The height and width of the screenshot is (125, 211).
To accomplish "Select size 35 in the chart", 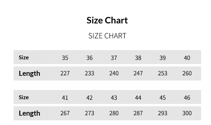I will (65, 58).
